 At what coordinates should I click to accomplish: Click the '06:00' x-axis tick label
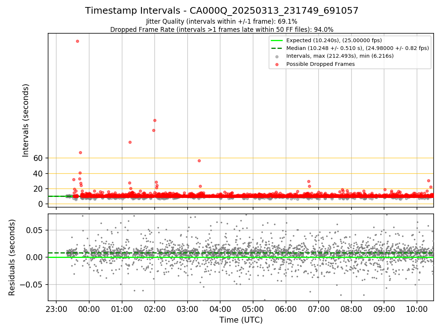(286, 309)
